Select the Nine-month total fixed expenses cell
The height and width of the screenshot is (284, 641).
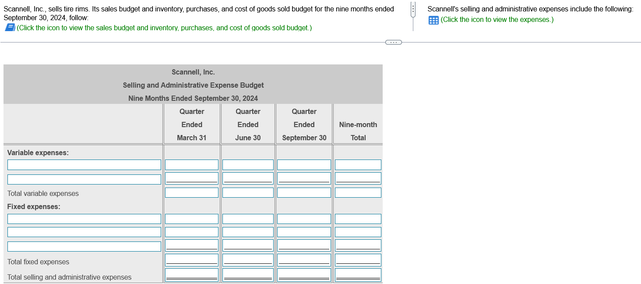tap(358, 259)
